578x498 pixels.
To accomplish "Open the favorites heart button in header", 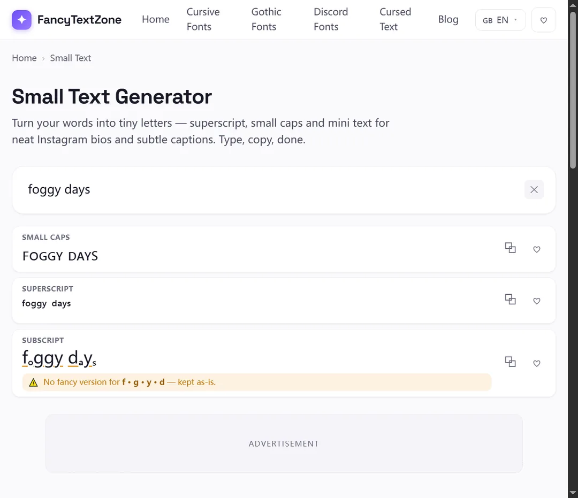I will point(543,20).
